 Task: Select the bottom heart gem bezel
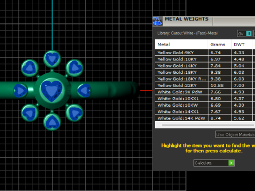(x=52, y=122)
